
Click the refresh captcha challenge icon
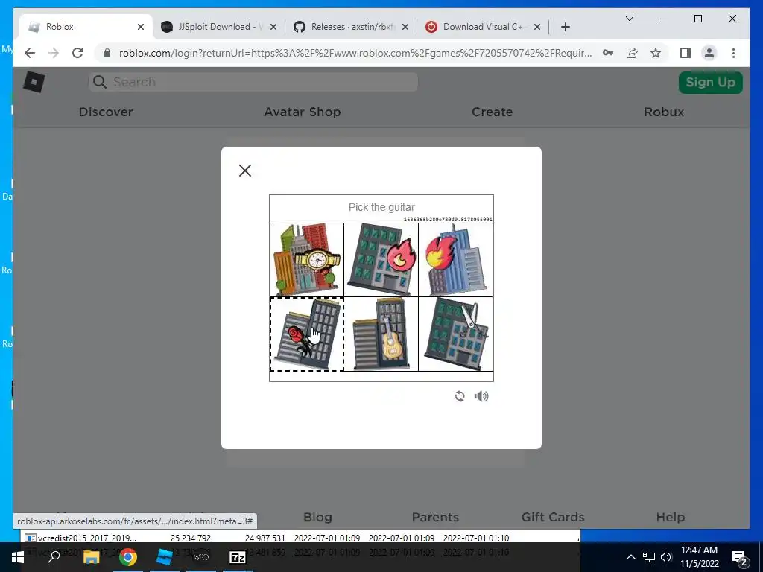tap(459, 396)
